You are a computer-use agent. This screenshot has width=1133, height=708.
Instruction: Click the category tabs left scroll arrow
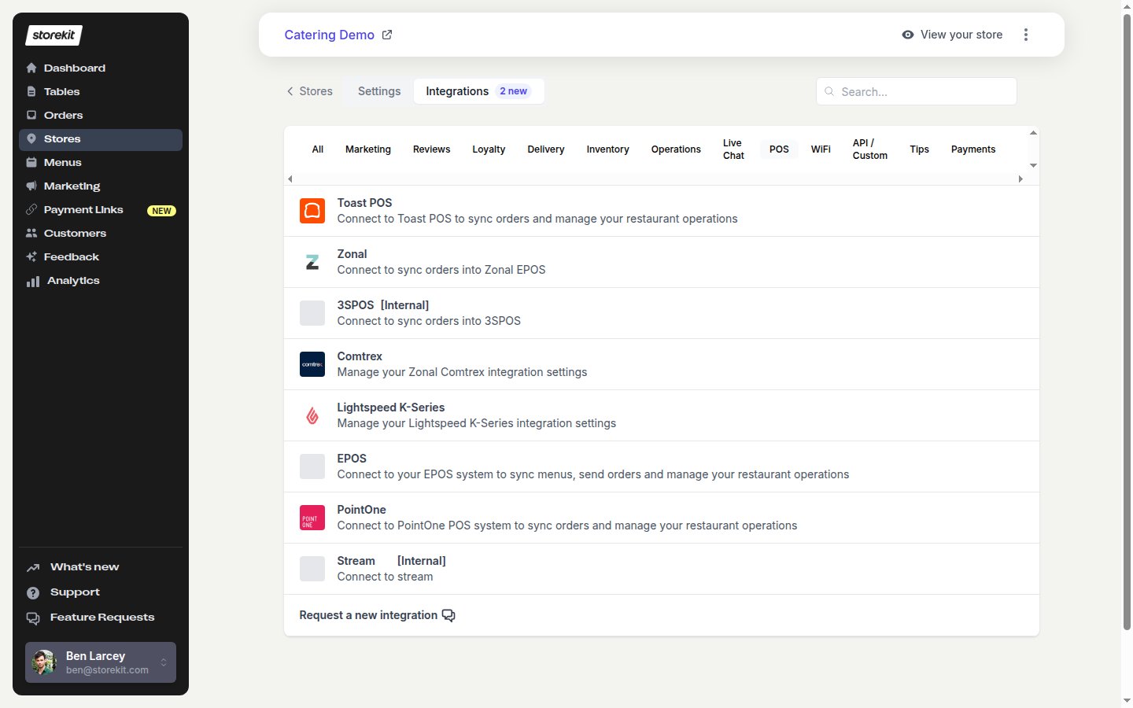tap(290, 179)
